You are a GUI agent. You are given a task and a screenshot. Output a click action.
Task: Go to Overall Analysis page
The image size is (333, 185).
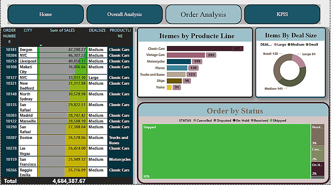[x=125, y=14]
